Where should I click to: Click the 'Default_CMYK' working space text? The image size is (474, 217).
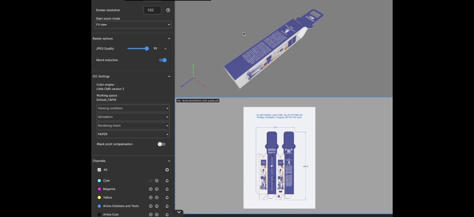pos(106,100)
